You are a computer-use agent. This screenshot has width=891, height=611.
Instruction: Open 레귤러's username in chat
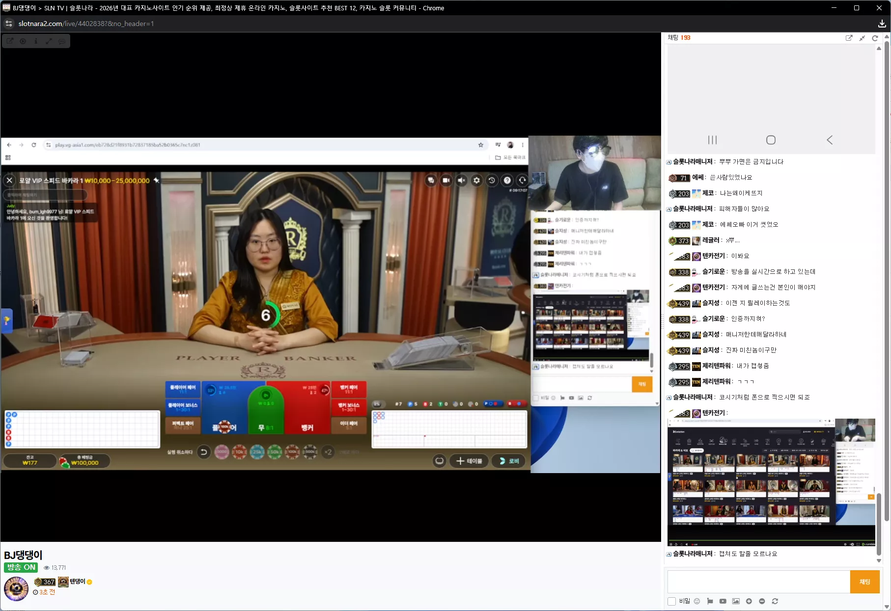[711, 240]
